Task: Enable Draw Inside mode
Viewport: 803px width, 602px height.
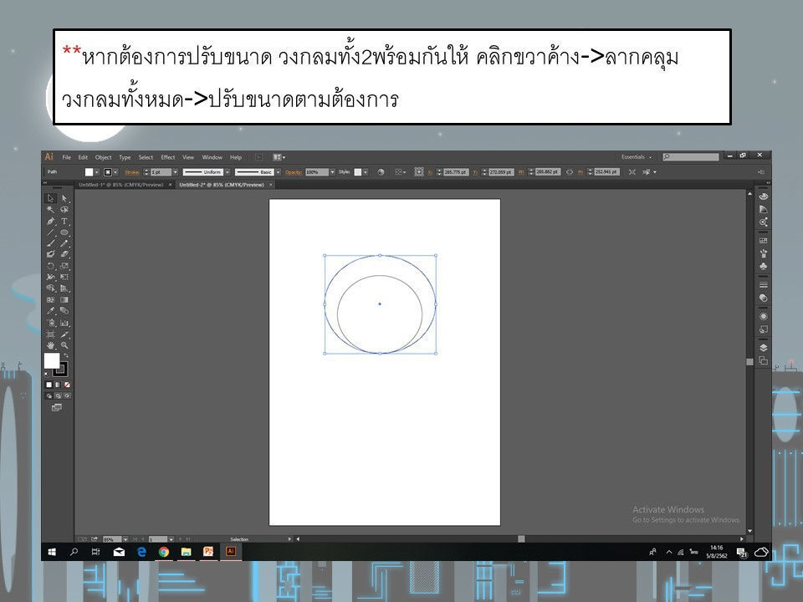Action: (67, 395)
